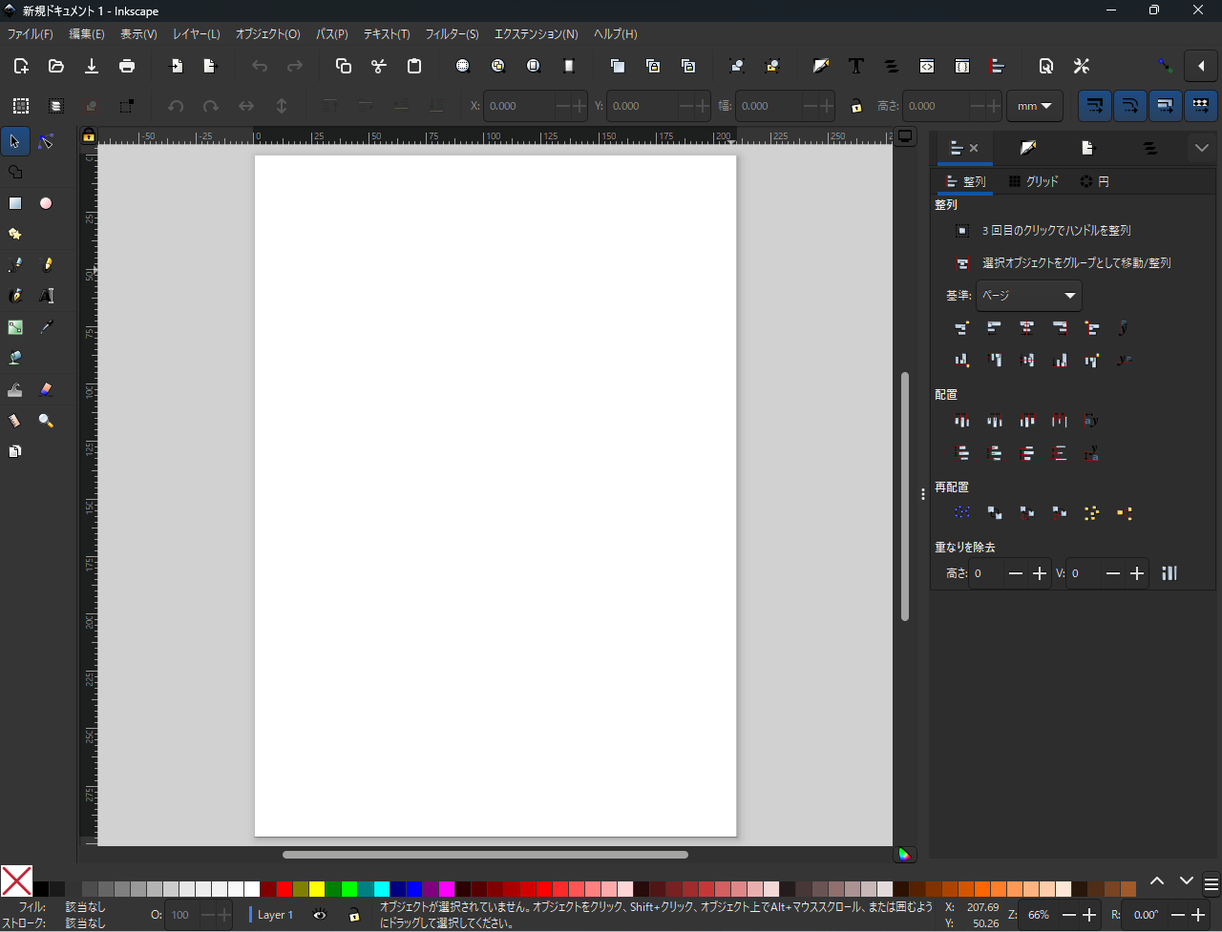Show next palette row with down chevron

click(1187, 880)
